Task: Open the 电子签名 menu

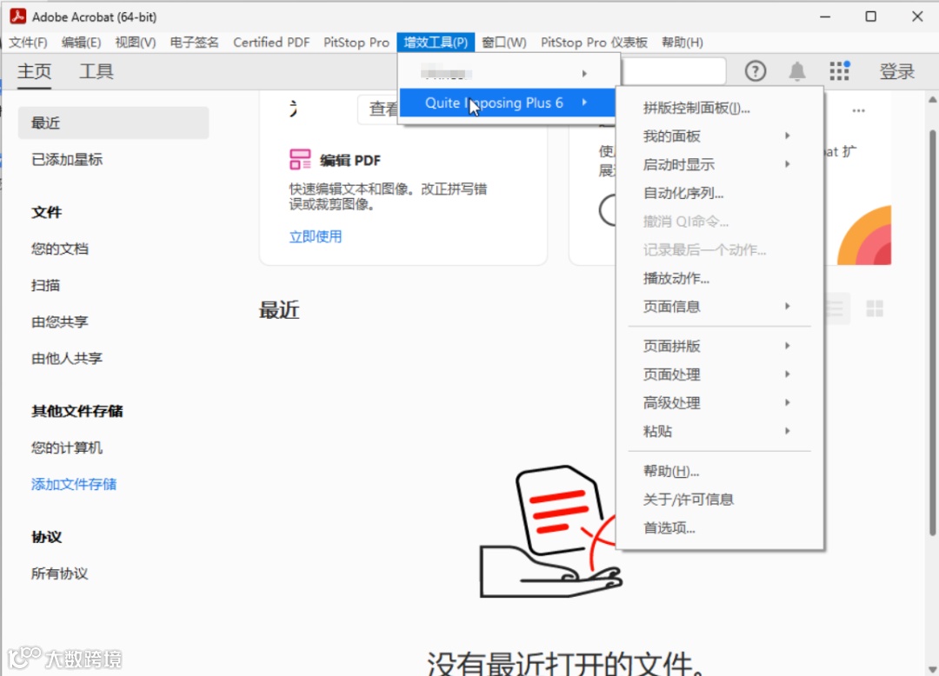Action: click(x=194, y=43)
